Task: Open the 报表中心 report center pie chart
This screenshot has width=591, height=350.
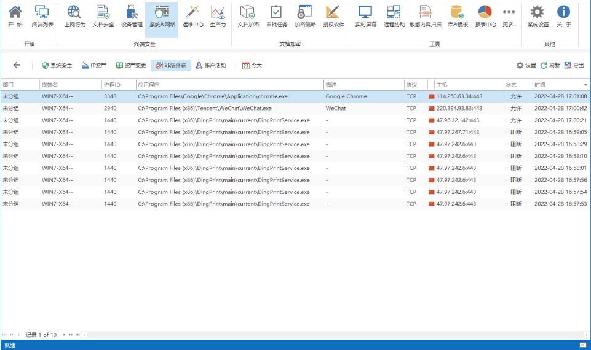Action: click(485, 16)
